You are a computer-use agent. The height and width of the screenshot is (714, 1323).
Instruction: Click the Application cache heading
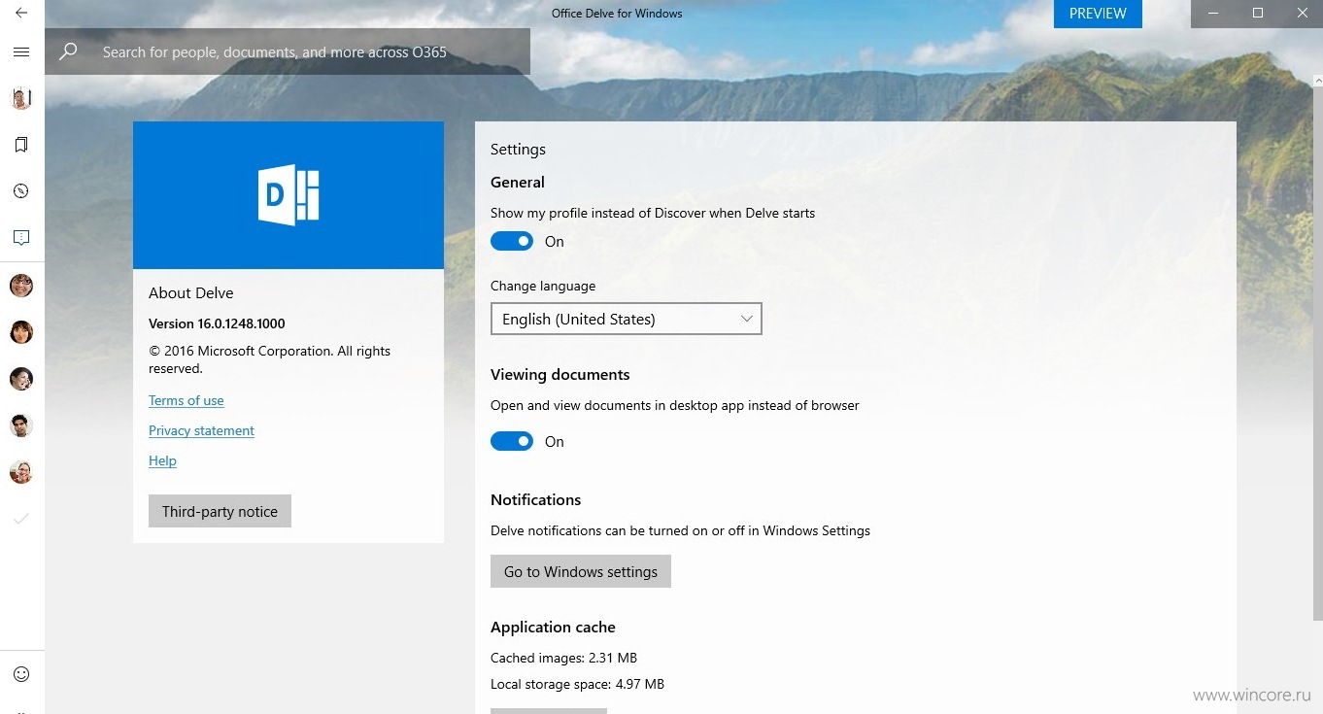553,627
